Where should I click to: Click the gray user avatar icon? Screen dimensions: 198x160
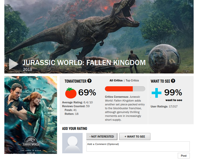72,143
